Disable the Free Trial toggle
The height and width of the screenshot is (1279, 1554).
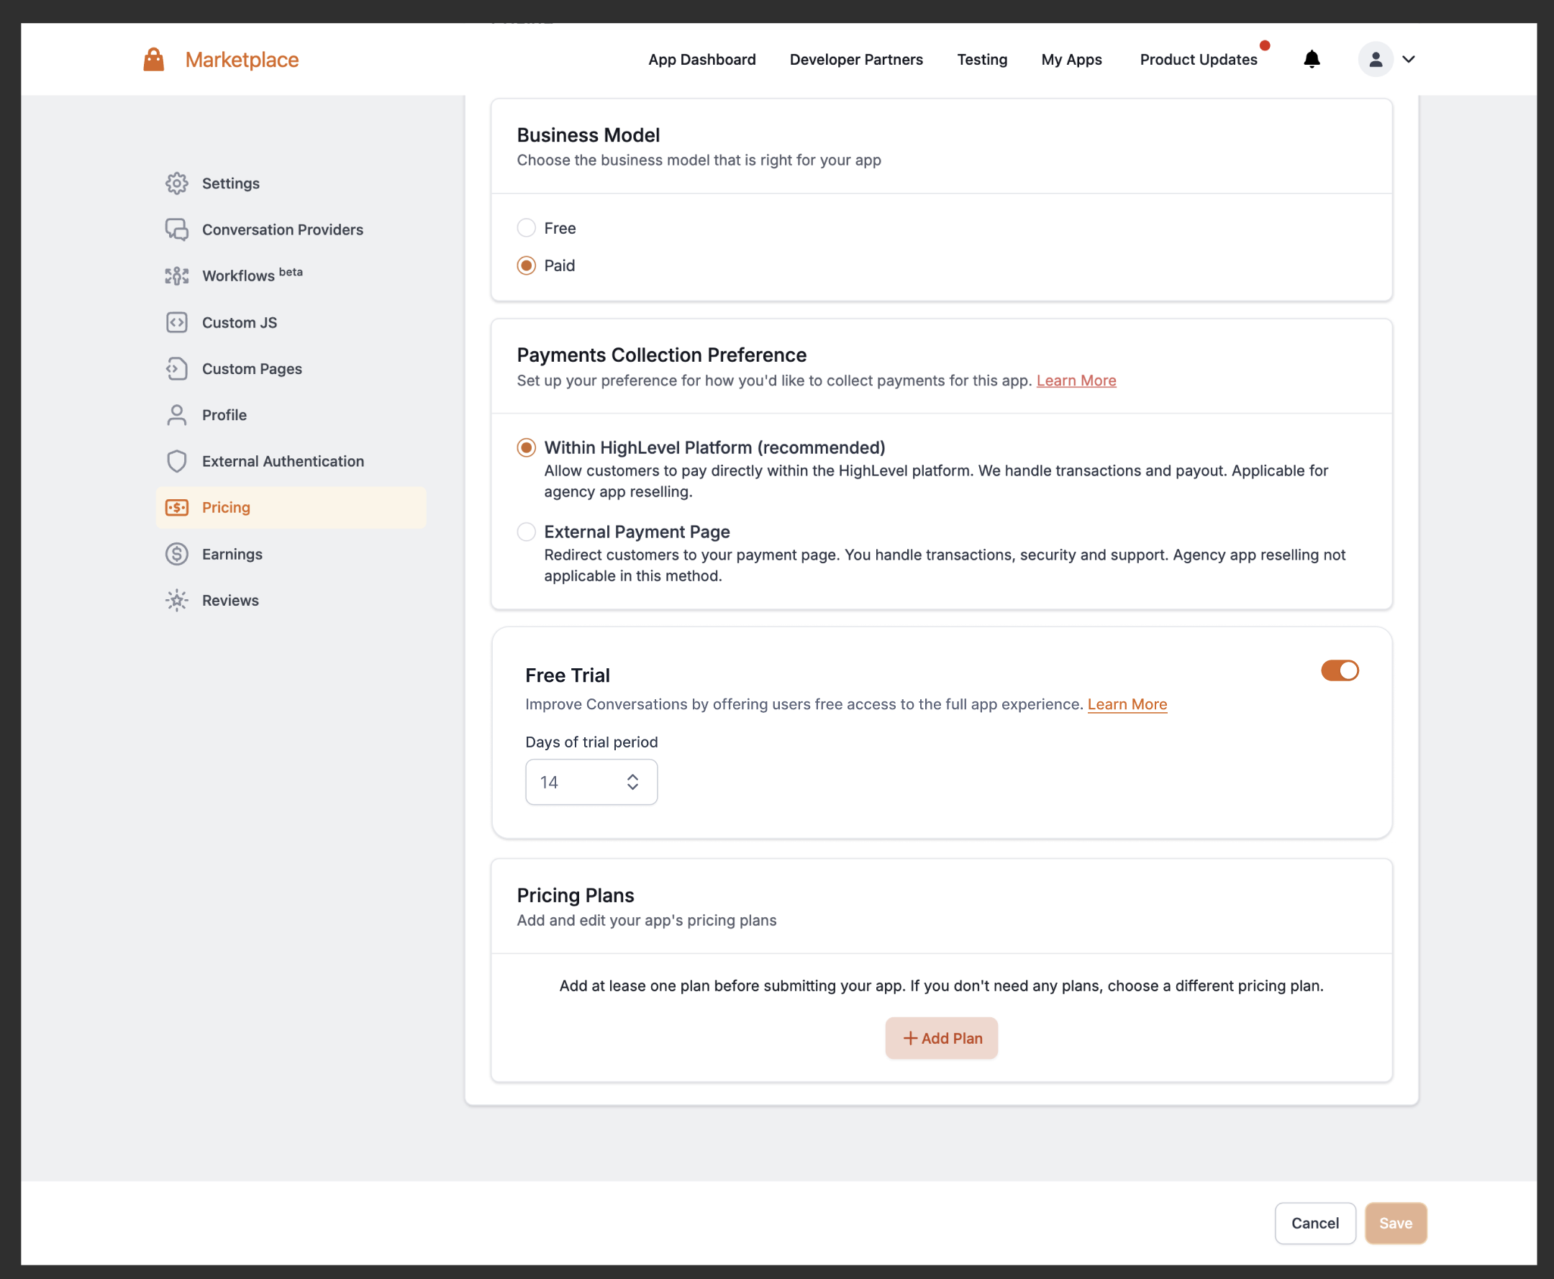(1339, 670)
